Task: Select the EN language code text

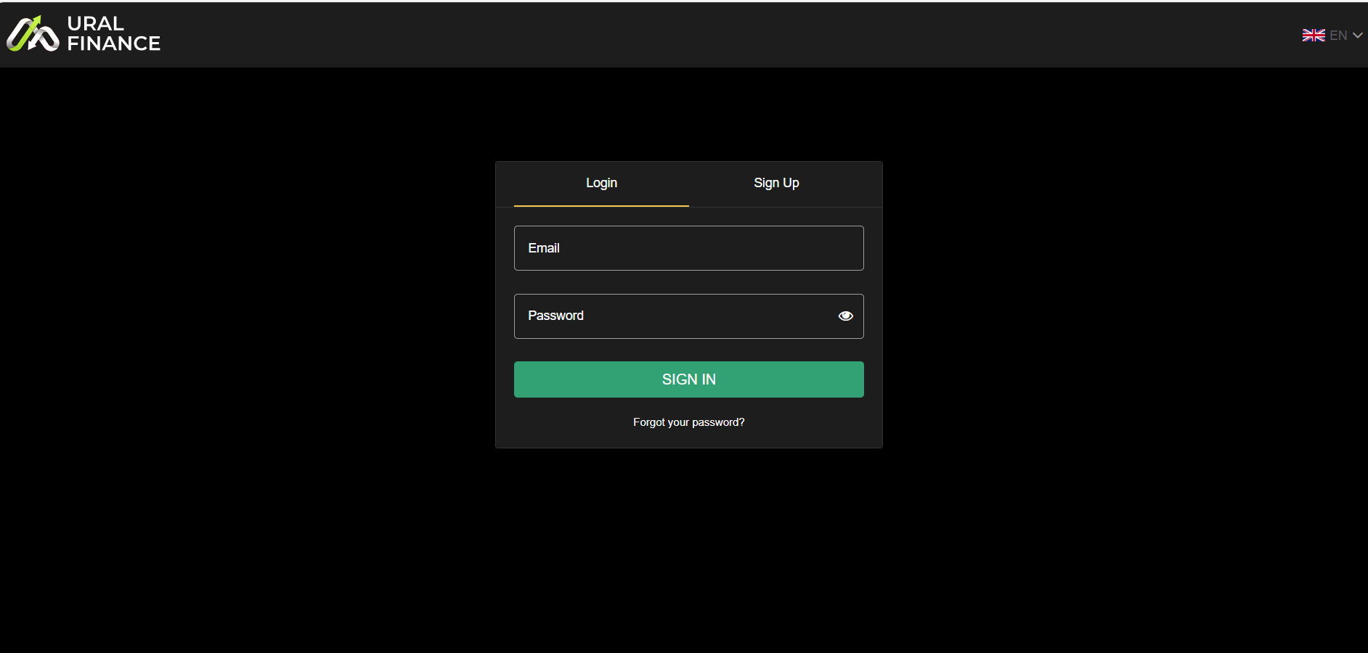Action: [x=1338, y=35]
